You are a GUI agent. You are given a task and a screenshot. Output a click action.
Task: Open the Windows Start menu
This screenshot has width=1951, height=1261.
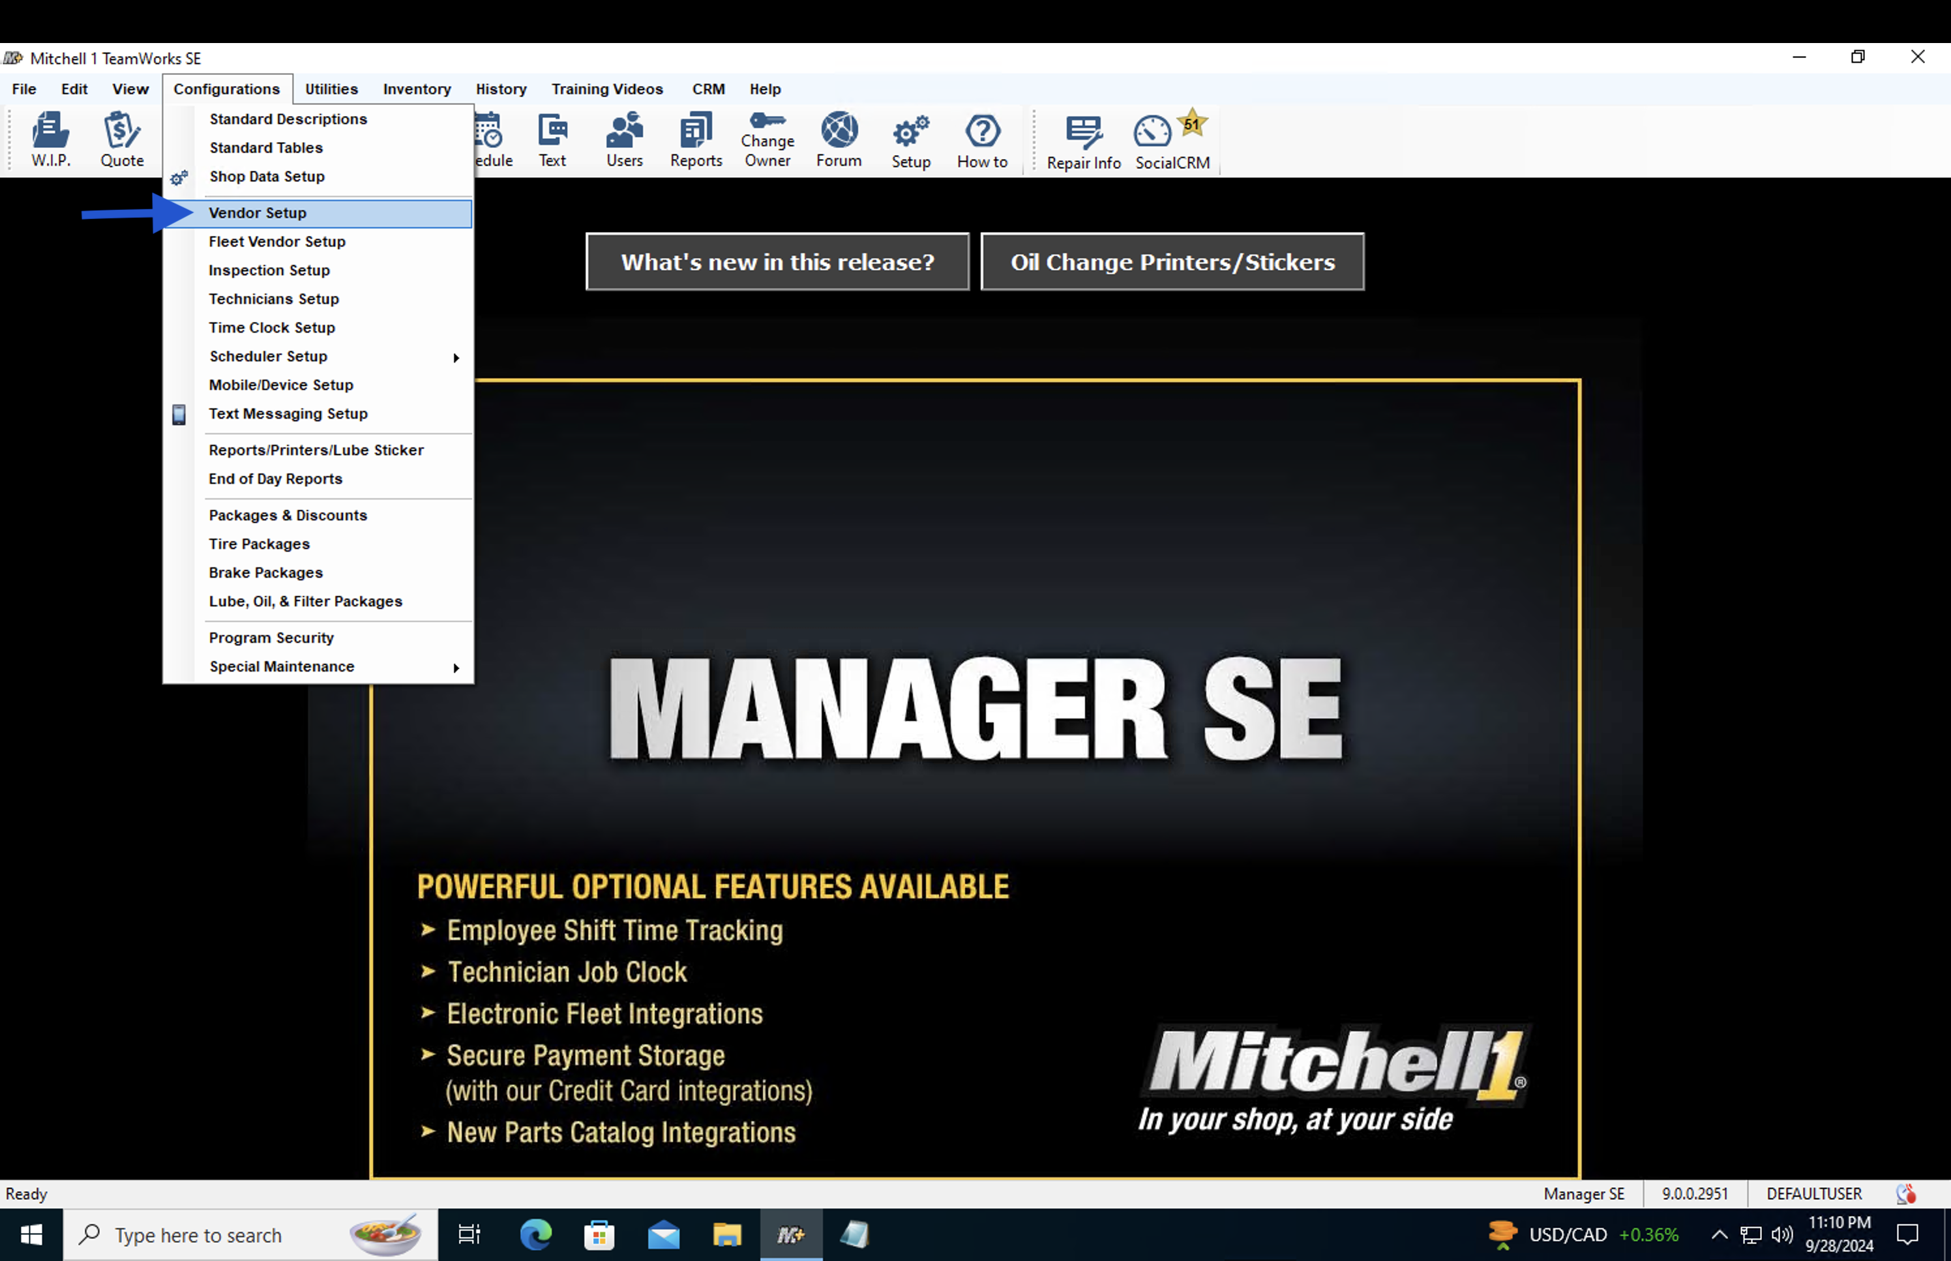31,1234
